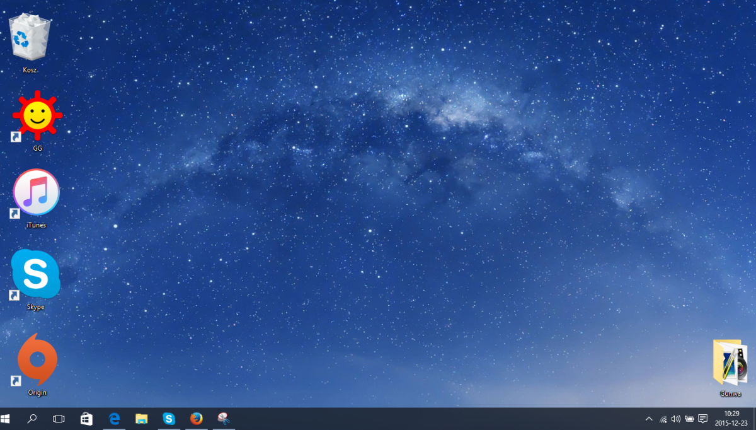The width and height of the screenshot is (756, 430).
Task: Open the volume speaker tray icon
Action: (676, 419)
